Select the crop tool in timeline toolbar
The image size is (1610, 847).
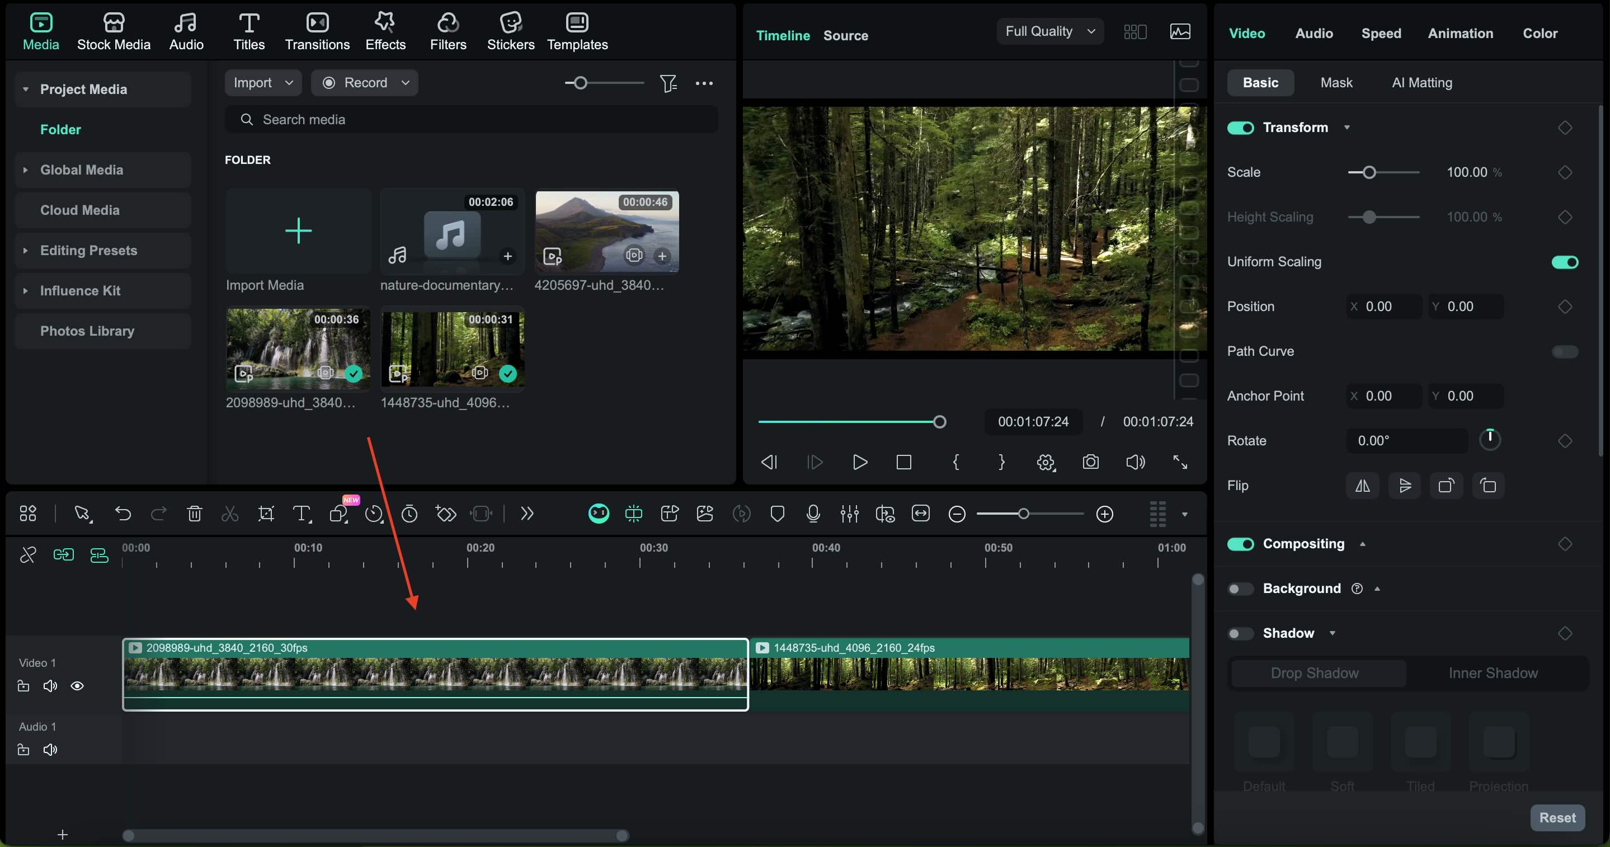(x=266, y=514)
